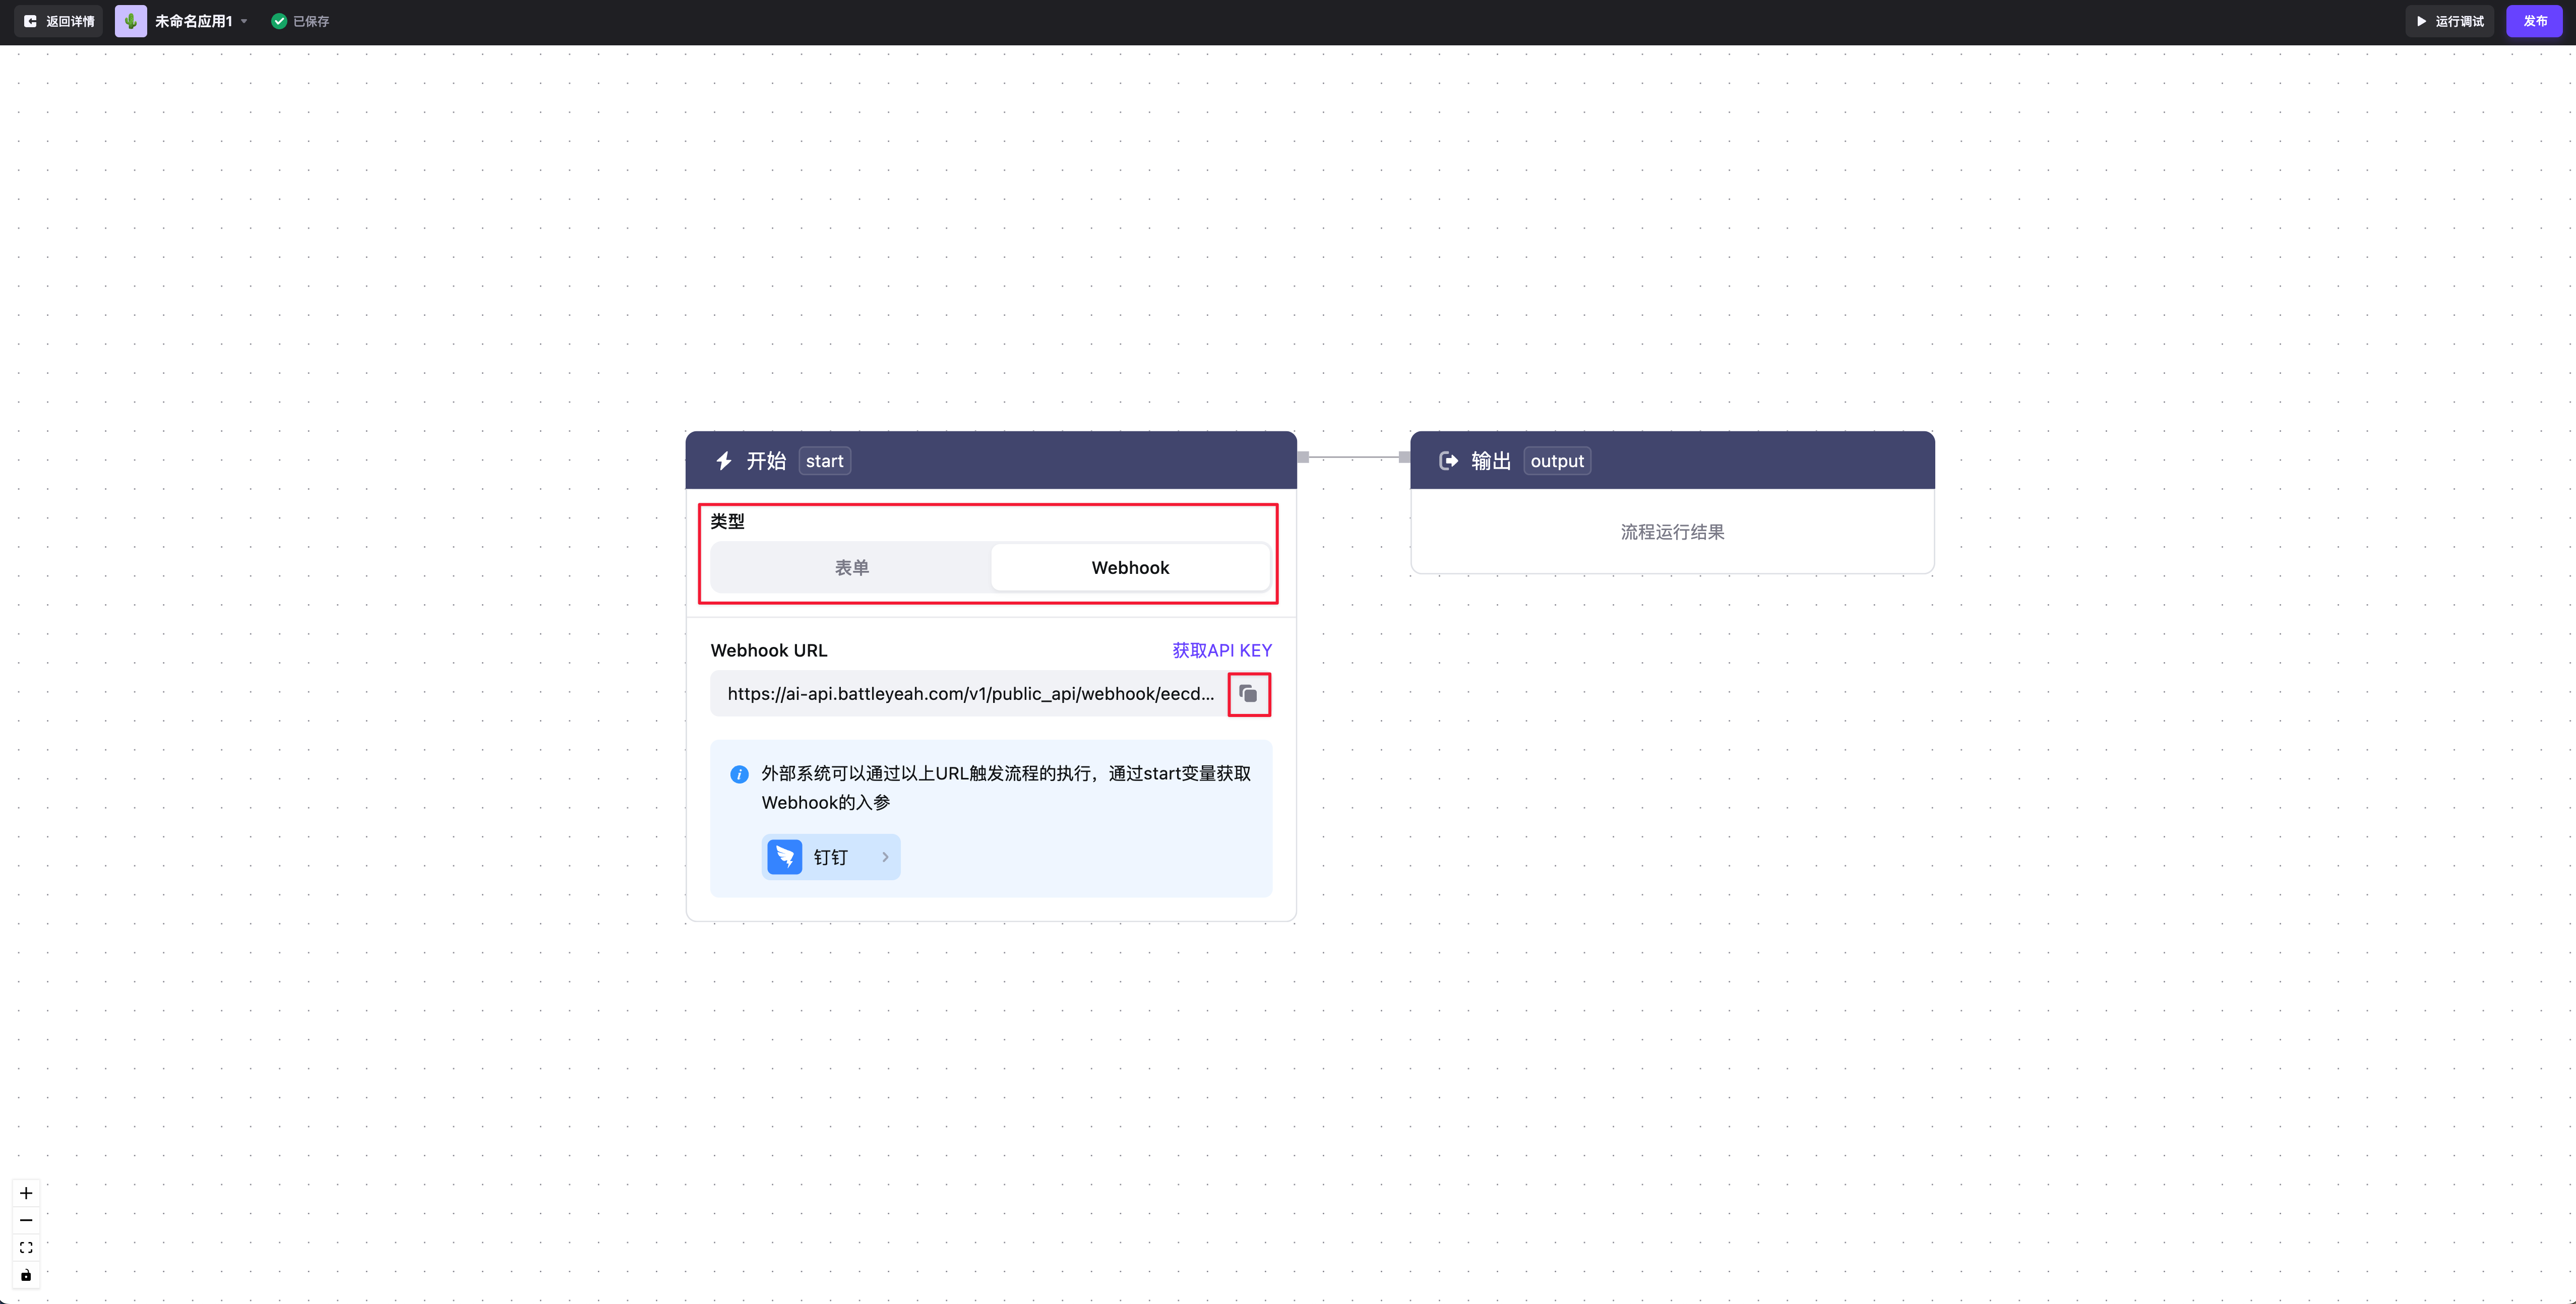The height and width of the screenshot is (1304, 2576).
Task: Click 运行调试 run debug button
Action: point(2449,21)
